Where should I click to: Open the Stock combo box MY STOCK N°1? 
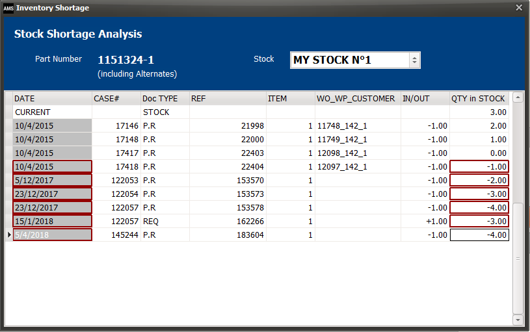pyautogui.click(x=355, y=60)
